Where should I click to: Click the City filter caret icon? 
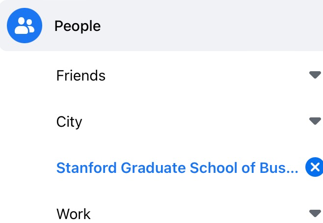pyautogui.click(x=315, y=121)
